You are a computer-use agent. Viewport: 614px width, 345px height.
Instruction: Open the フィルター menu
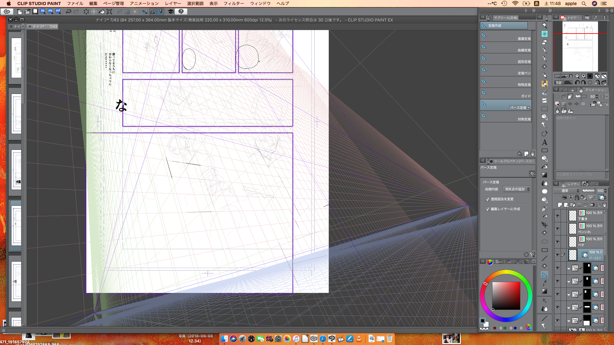(233, 4)
